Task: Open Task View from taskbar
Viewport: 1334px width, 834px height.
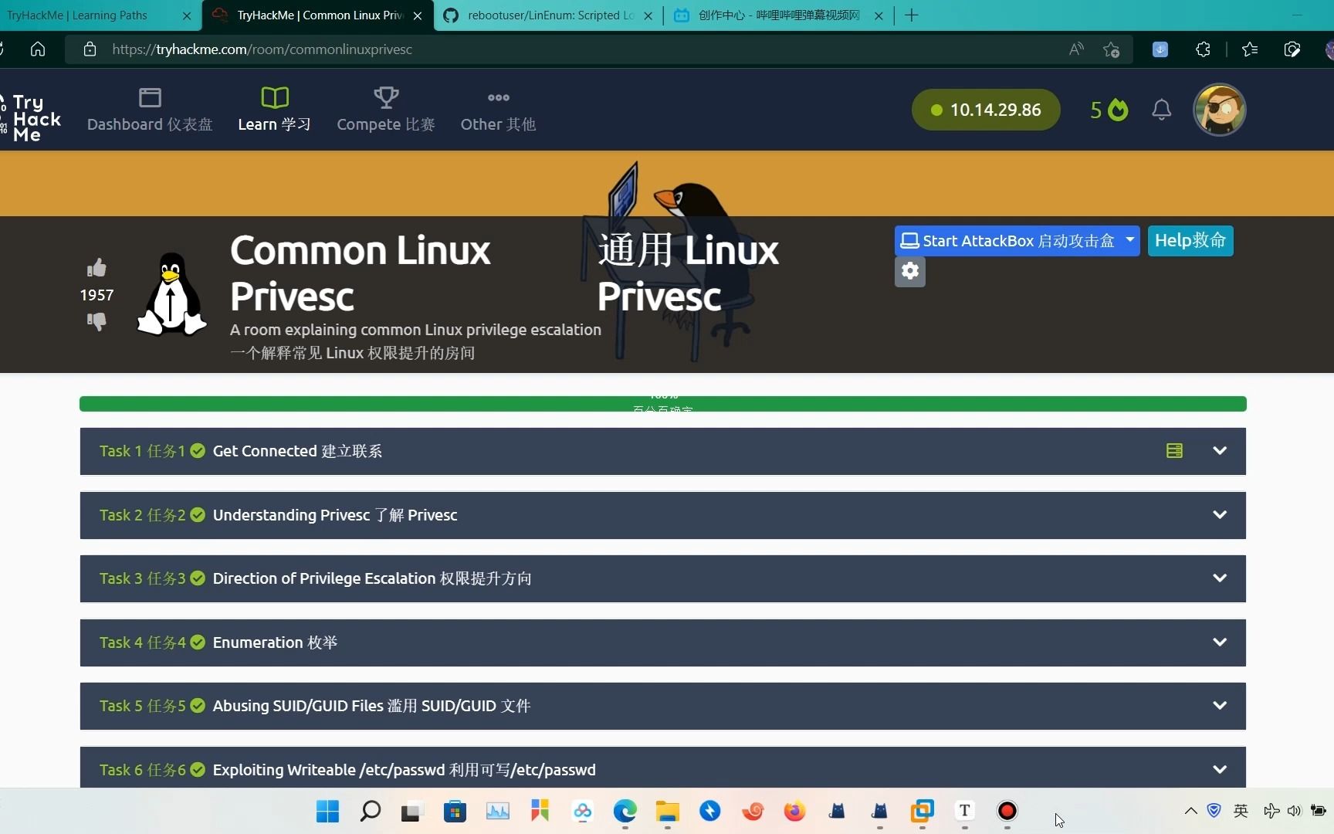Action: [411, 811]
